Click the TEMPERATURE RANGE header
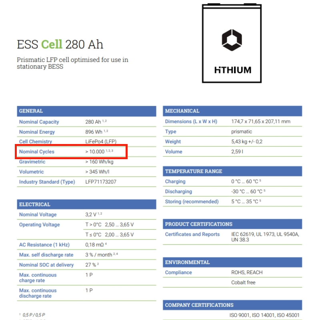 [232, 171]
